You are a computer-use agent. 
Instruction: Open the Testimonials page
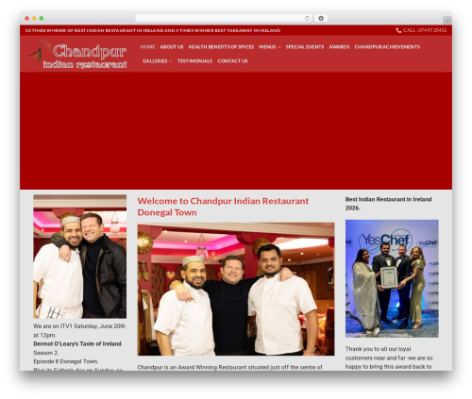(x=194, y=61)
